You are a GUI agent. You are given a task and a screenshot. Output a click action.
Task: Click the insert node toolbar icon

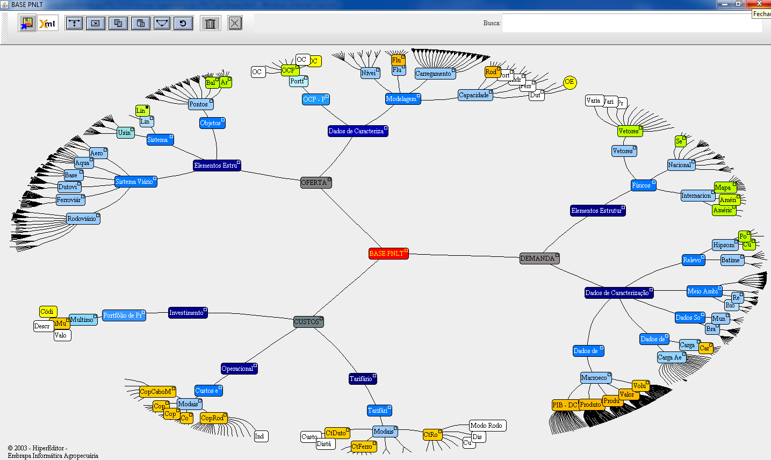(x=74, y=23)
